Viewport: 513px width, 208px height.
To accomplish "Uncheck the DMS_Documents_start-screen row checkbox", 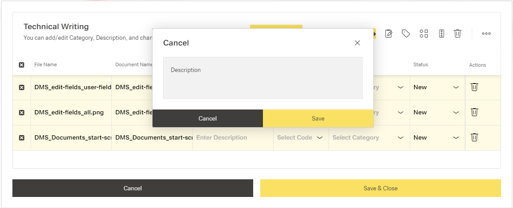I will pos(21,138).
